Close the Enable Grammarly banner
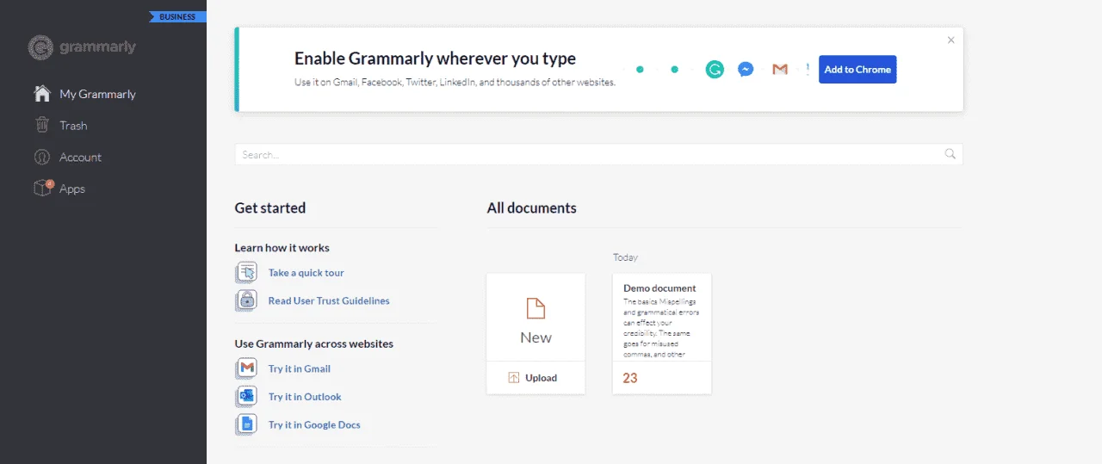1102x464 pixels. (x=950, y=40)
